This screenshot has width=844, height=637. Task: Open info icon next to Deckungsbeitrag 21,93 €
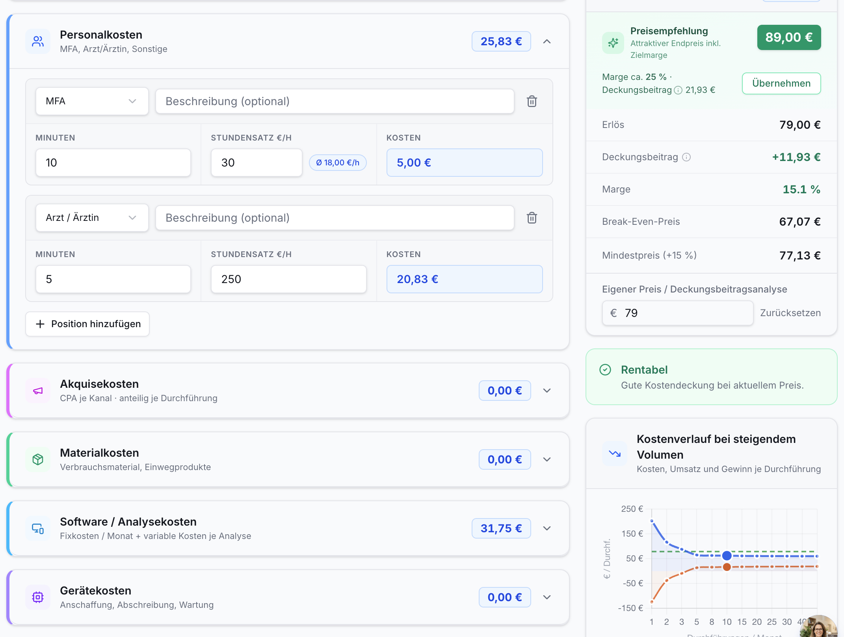tap(678, 90)
